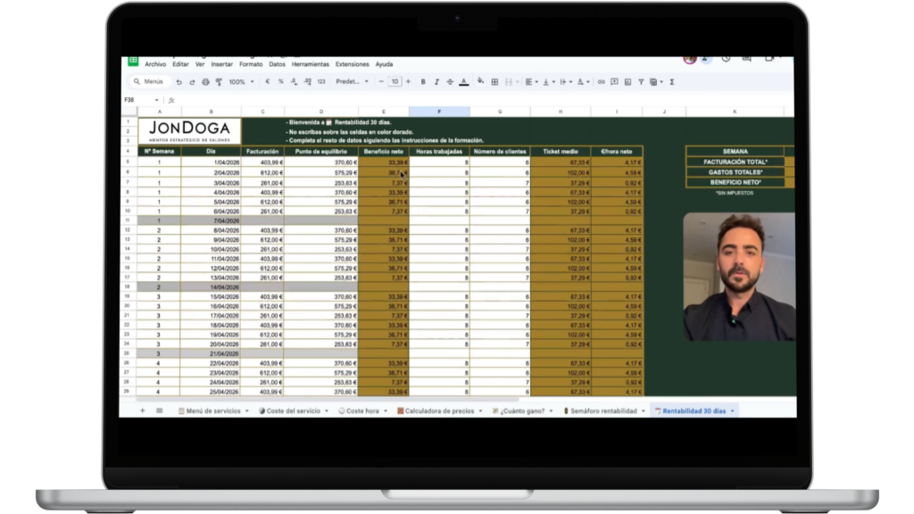Image resolution: width=914 pixels, height=514 pixels.
Task: Click the create filter icon
Action: click(640, 82)
